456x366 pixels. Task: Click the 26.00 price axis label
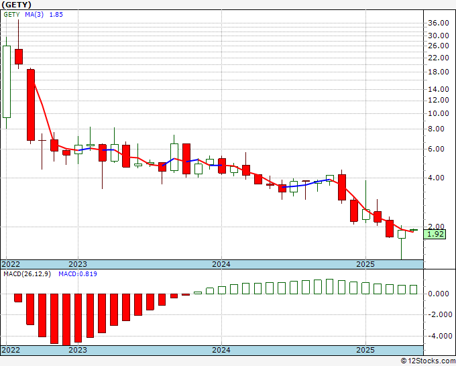click(439, 46)
